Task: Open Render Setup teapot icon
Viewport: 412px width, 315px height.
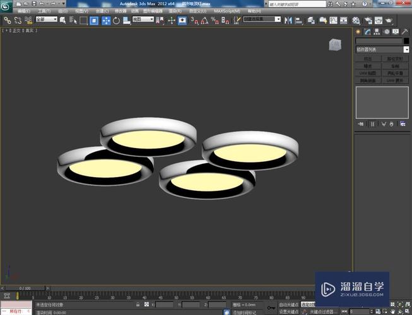Action: (x=368, y=20)
